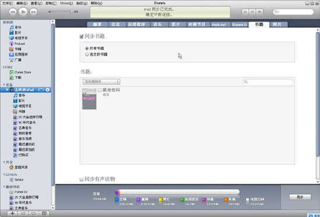Viewport: 320px width, 217px height.
Task: Open the 编辑(E) menu
Action: tap(22, 3)
